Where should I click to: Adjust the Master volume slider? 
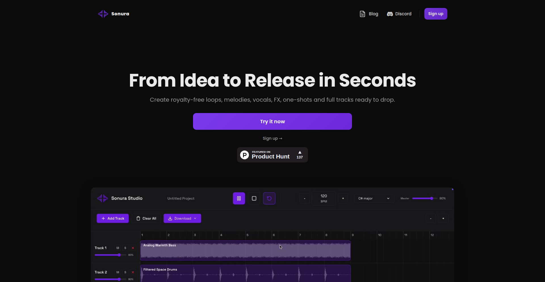(424, 199)
